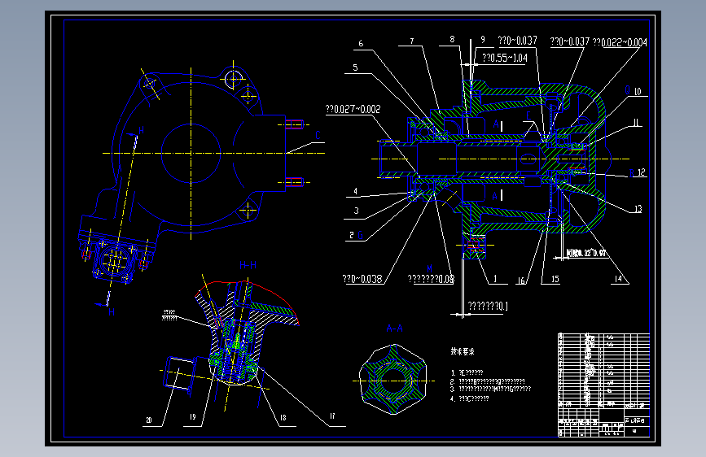Select part callout number 15

click(x=555, y=279)
